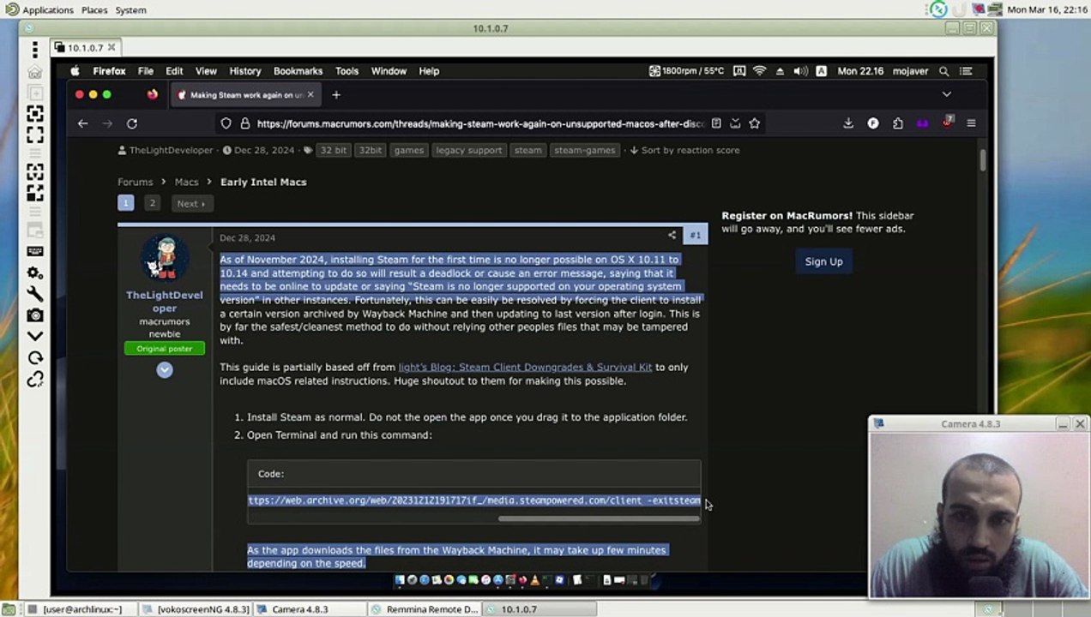1091x617 pixels.
Task: Open the Bookmarks menu
Action: 298,71
